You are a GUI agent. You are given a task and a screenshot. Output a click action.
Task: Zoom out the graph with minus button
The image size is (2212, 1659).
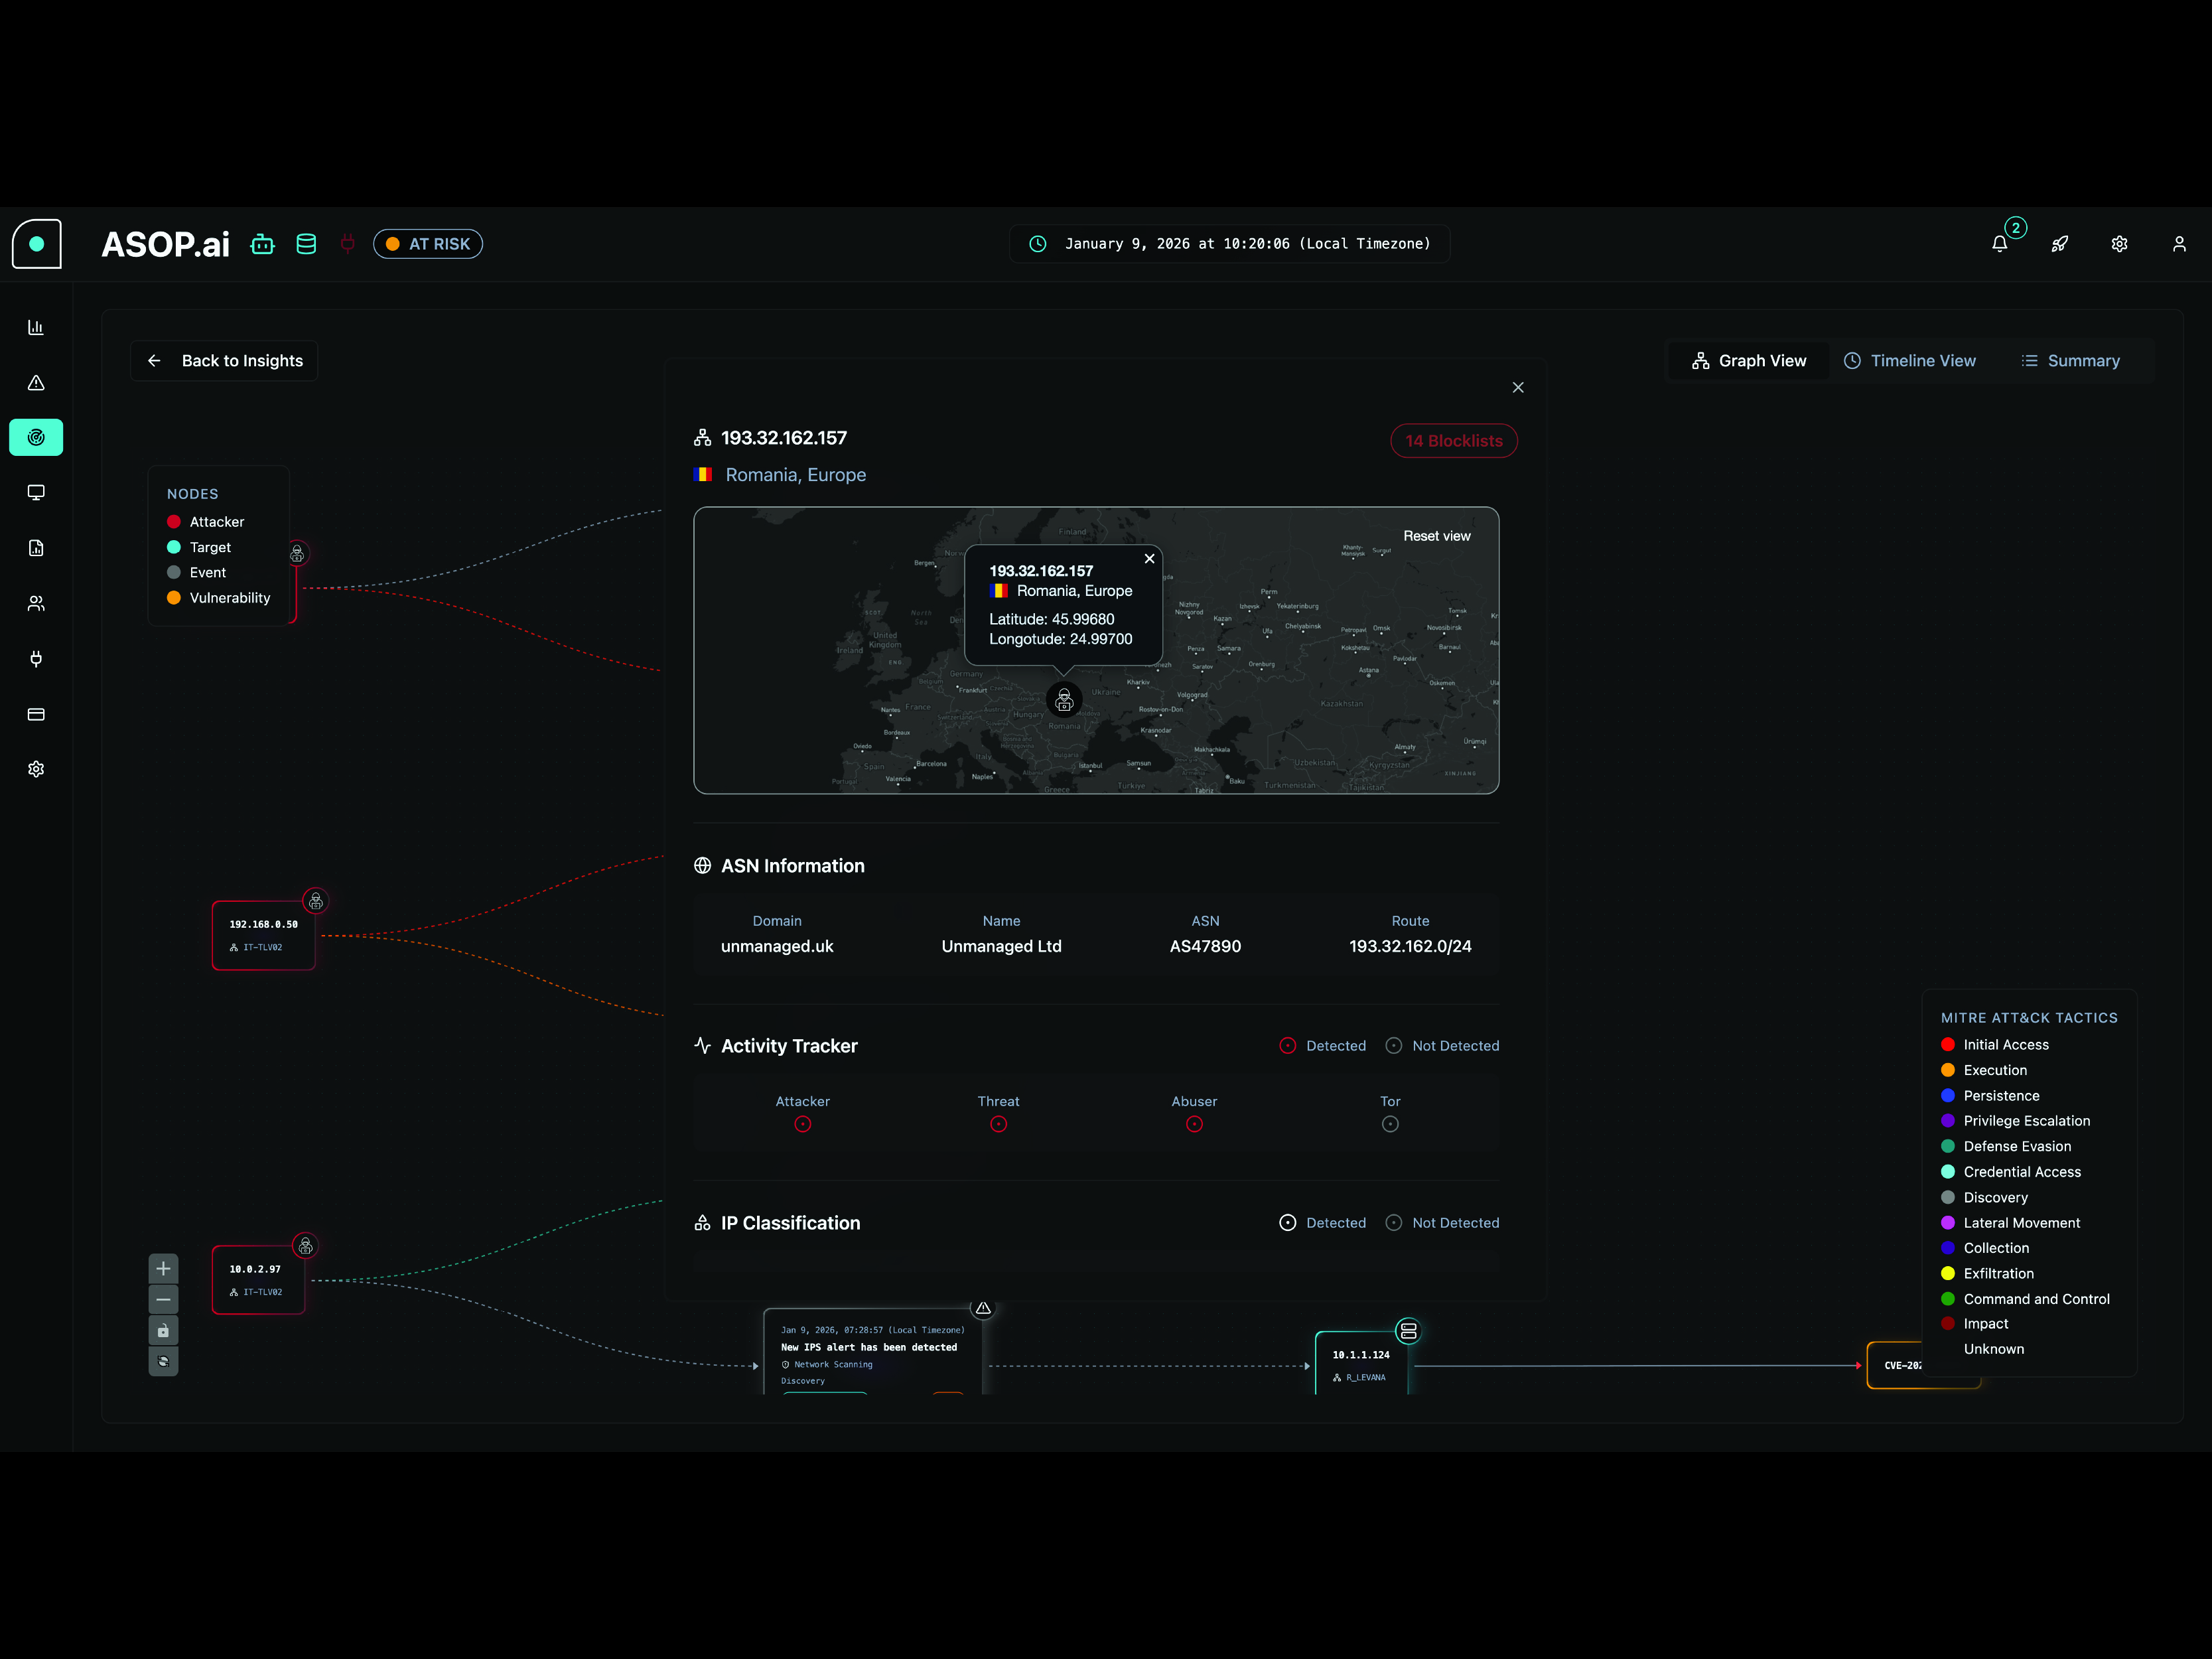pos(163,1299)
